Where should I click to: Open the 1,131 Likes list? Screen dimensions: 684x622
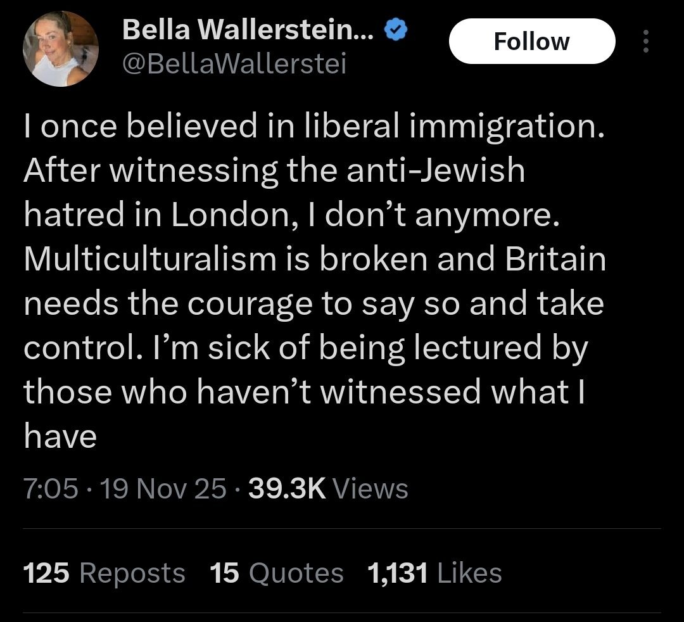click(434, 573)
